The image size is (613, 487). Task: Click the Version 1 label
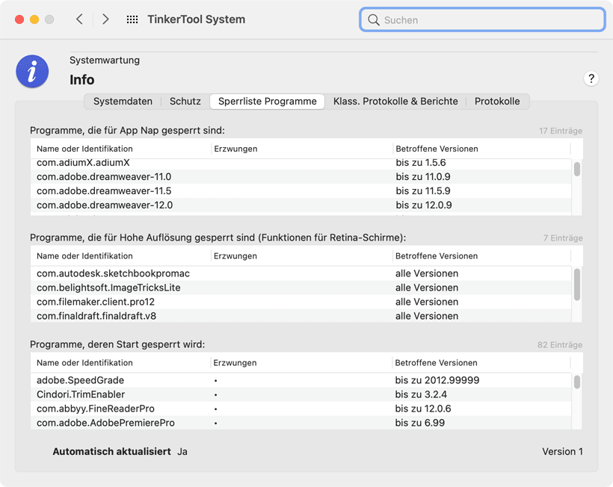click(563, 451)
